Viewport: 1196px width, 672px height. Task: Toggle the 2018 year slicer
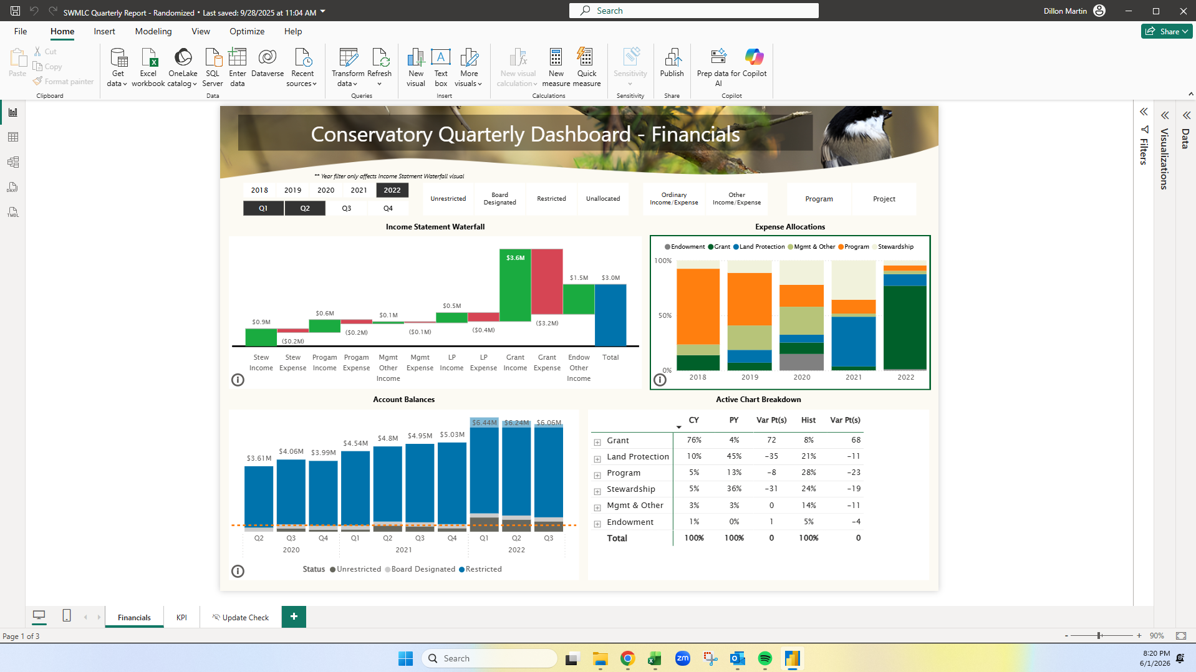(x=259, y=190)
